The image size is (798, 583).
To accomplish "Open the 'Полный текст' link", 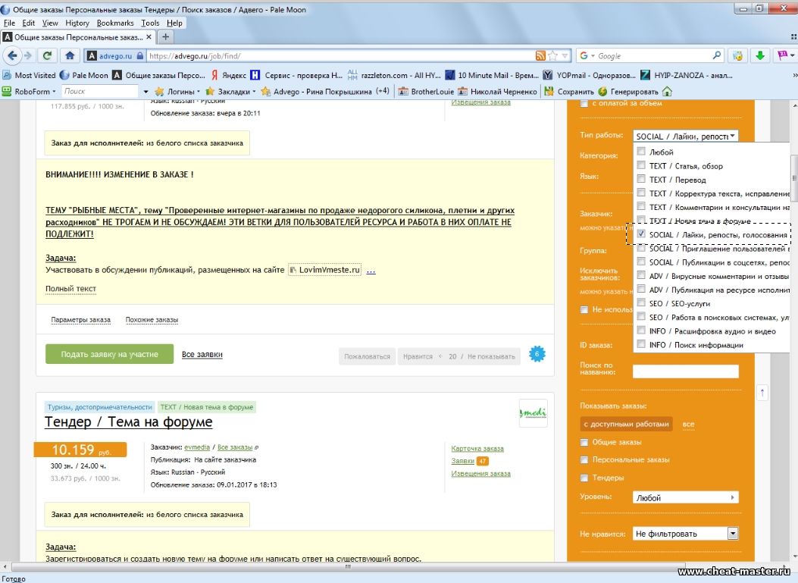I will (x=70, y=289).
